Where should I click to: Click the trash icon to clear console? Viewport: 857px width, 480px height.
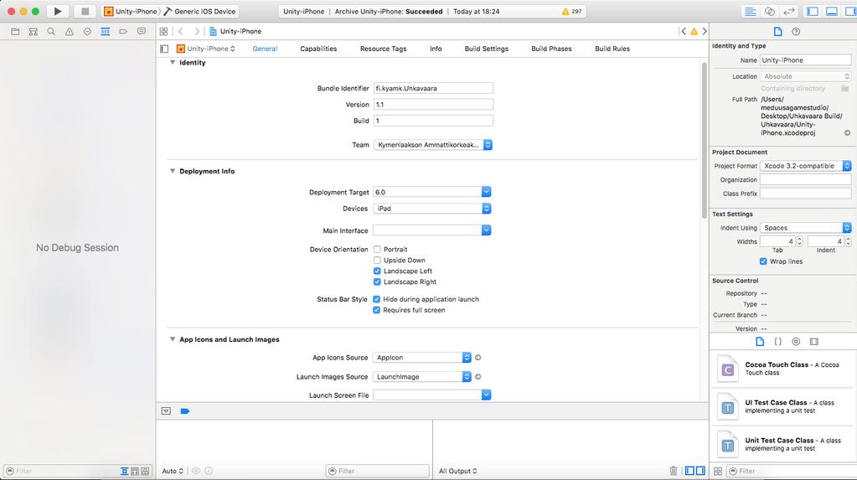pos(674,471)
